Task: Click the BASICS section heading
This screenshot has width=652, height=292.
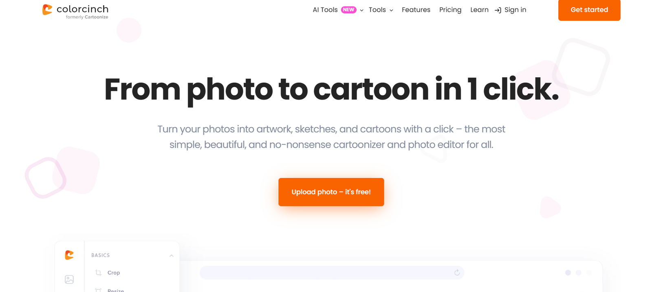Action: pyautogui.click(x=101, y=255)
